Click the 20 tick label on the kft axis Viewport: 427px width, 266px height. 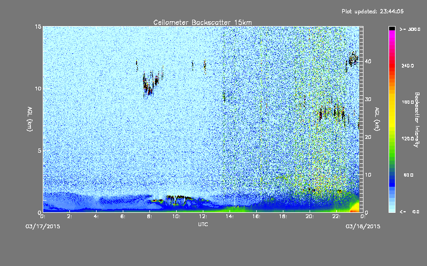[368, 137]
